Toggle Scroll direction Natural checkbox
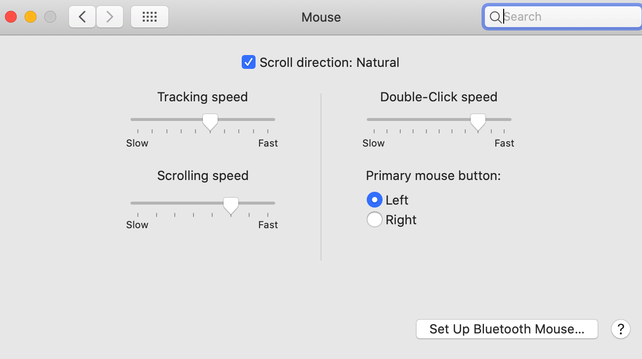The width and height of the screenshot is (642, 359). 249,62
